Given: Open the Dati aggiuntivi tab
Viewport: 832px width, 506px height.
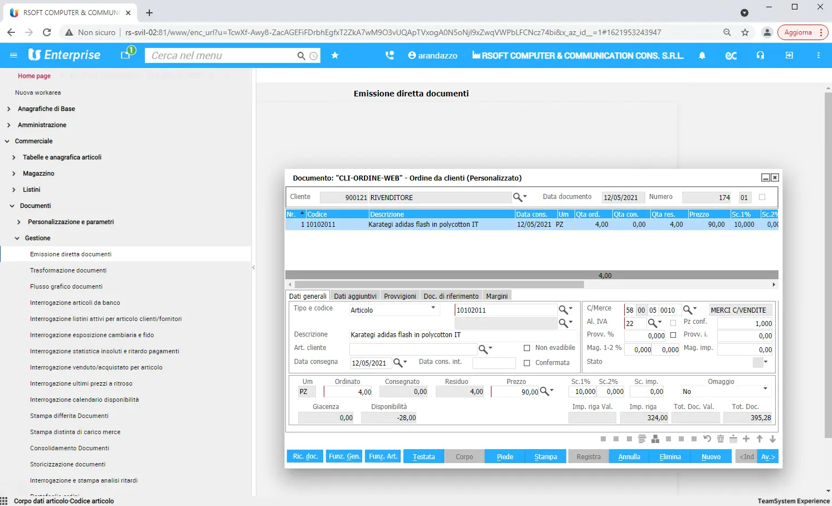Looking at the screenshot, I should click(355, 296).
